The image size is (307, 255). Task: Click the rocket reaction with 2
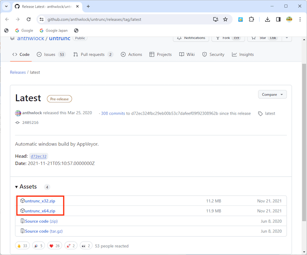point(71,246)
